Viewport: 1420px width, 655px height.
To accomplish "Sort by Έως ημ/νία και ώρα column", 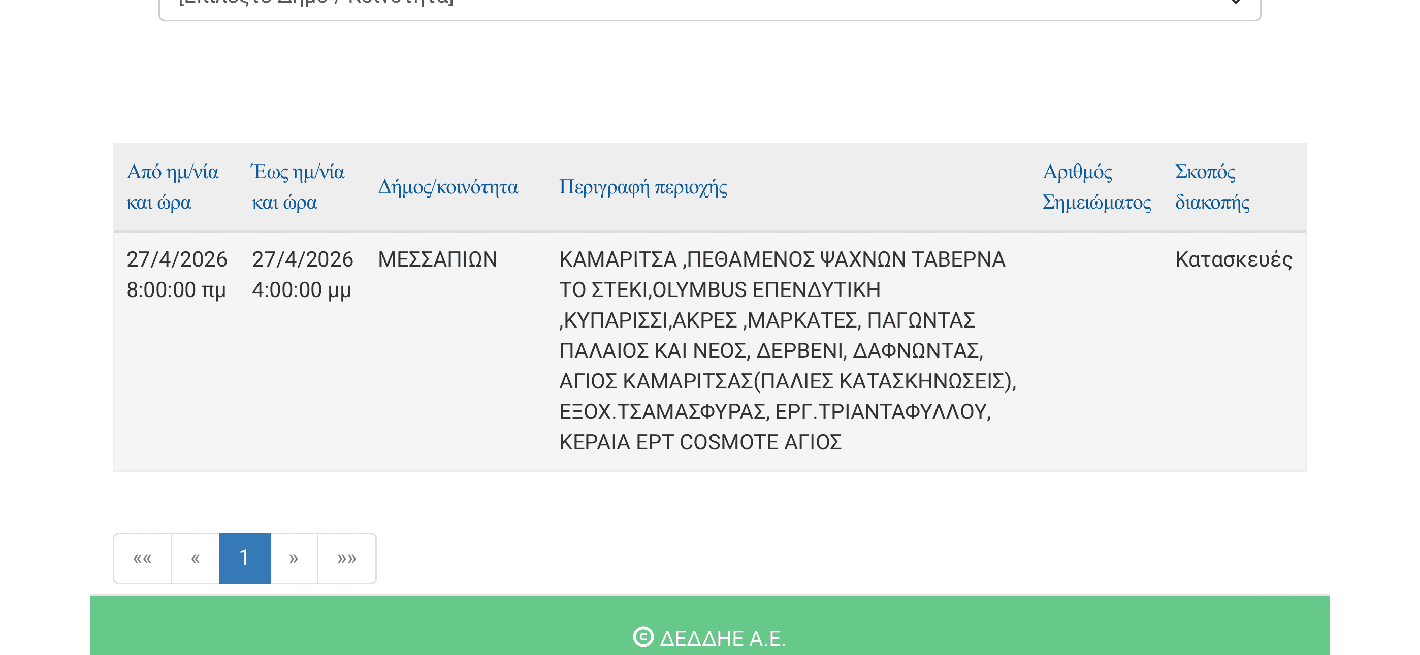I will (x=298, y=187).
